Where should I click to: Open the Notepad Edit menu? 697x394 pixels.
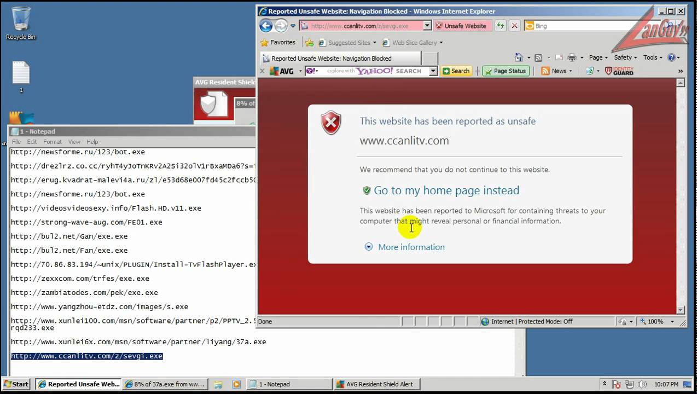[x=32, y=142]
